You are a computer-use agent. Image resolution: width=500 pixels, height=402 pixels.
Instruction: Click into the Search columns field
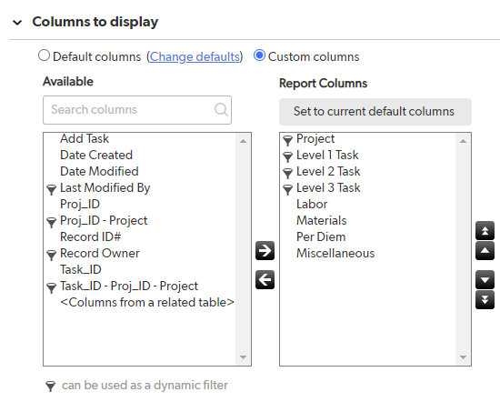point(137,110)
